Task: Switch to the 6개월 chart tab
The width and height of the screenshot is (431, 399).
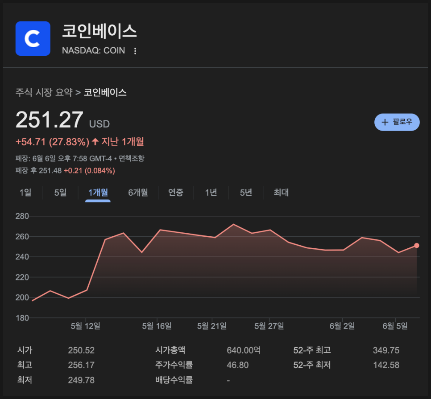Action: [x=138, y=193]
